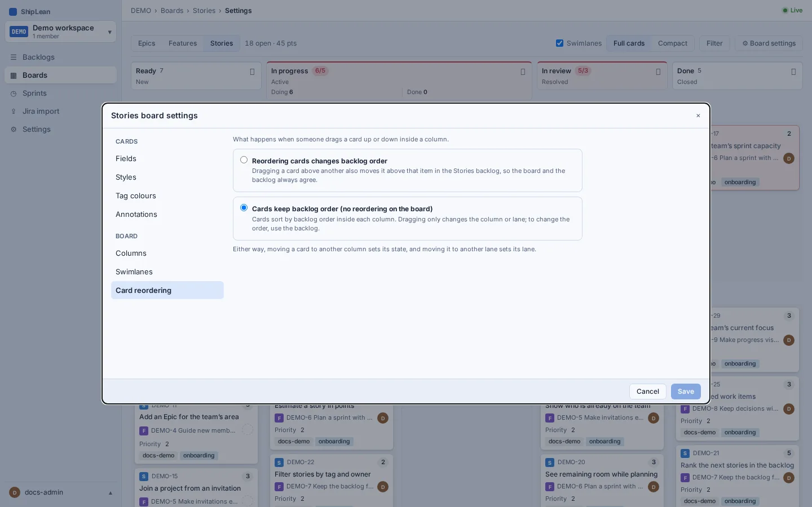Click the story icon on DEMO-22 card
This screenshot has width=812, height=507.
[x=279, y=462]
